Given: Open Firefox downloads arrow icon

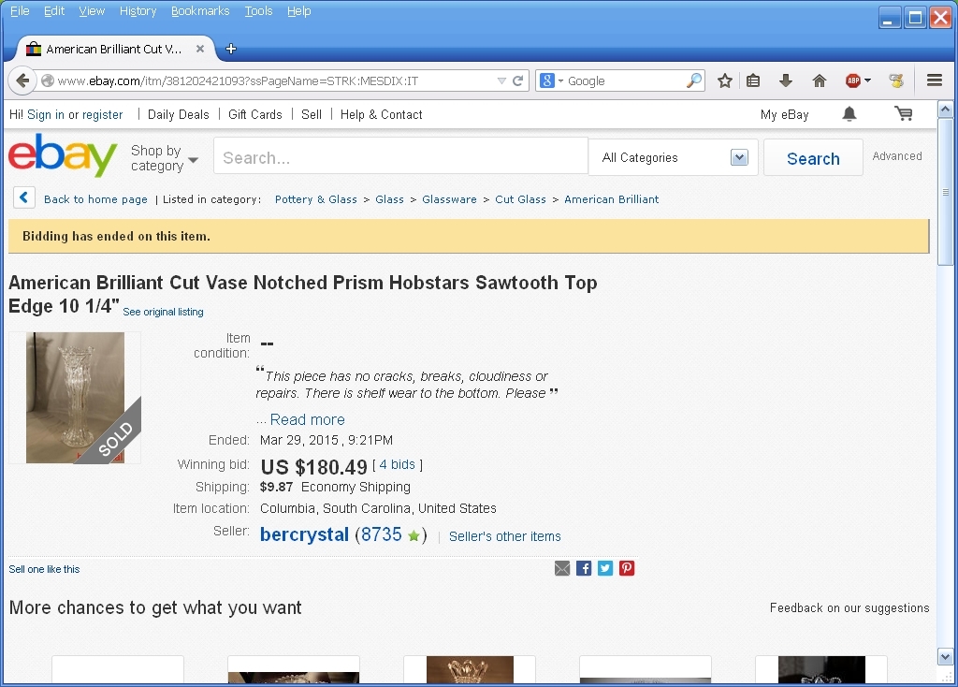Looking at the screenshot, I should 786,80.
